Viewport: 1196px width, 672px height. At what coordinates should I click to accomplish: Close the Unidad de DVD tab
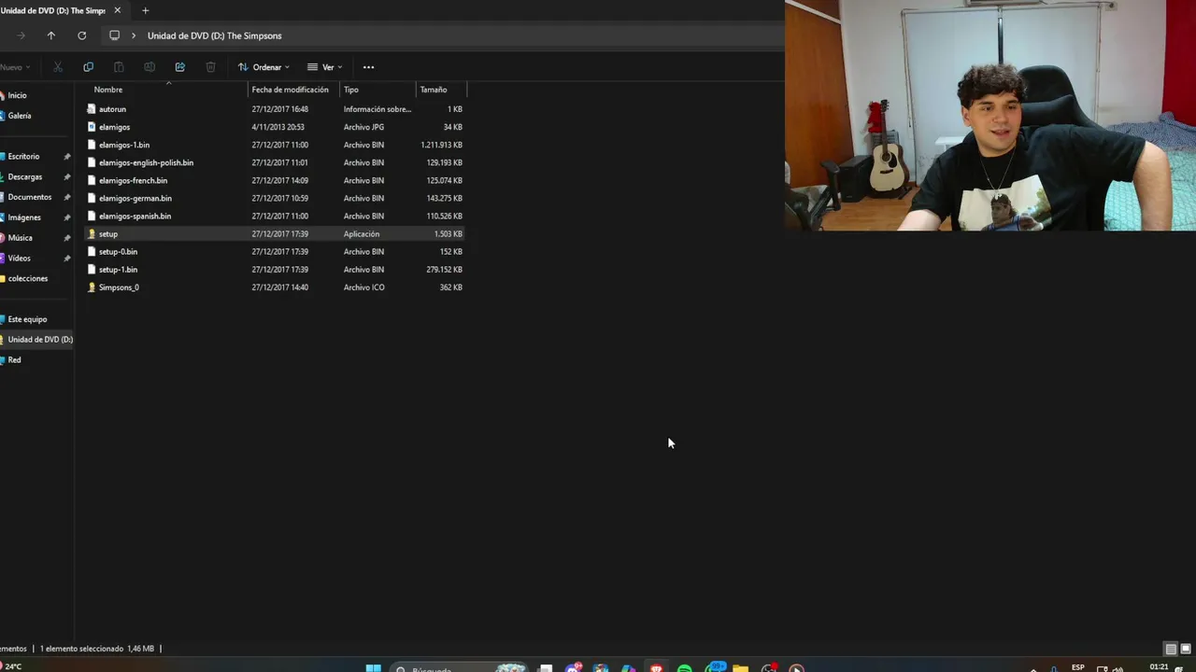pyautogui.click(x=117, y=10)
